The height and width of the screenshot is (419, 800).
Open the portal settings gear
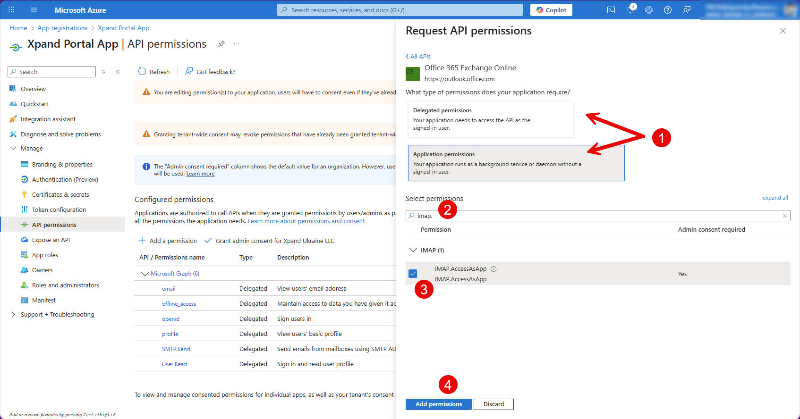click(x=649, y=10)
